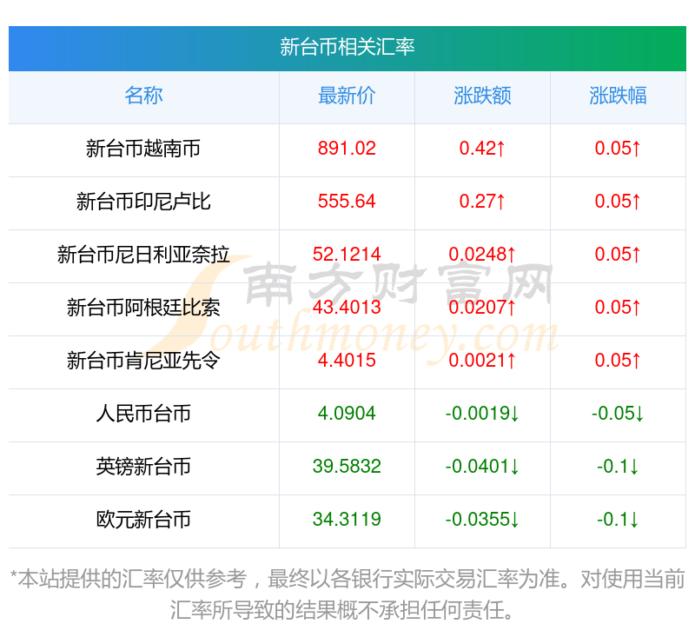This screenshot has height=637, width=695.
Task: Click the price value 4.4015
Action: (x=347, y=361)
